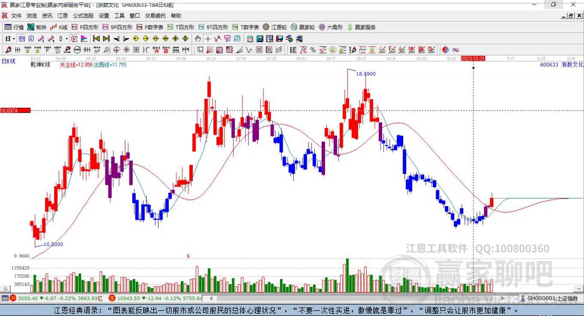Click the yin-yang icon

coord(445,50)
